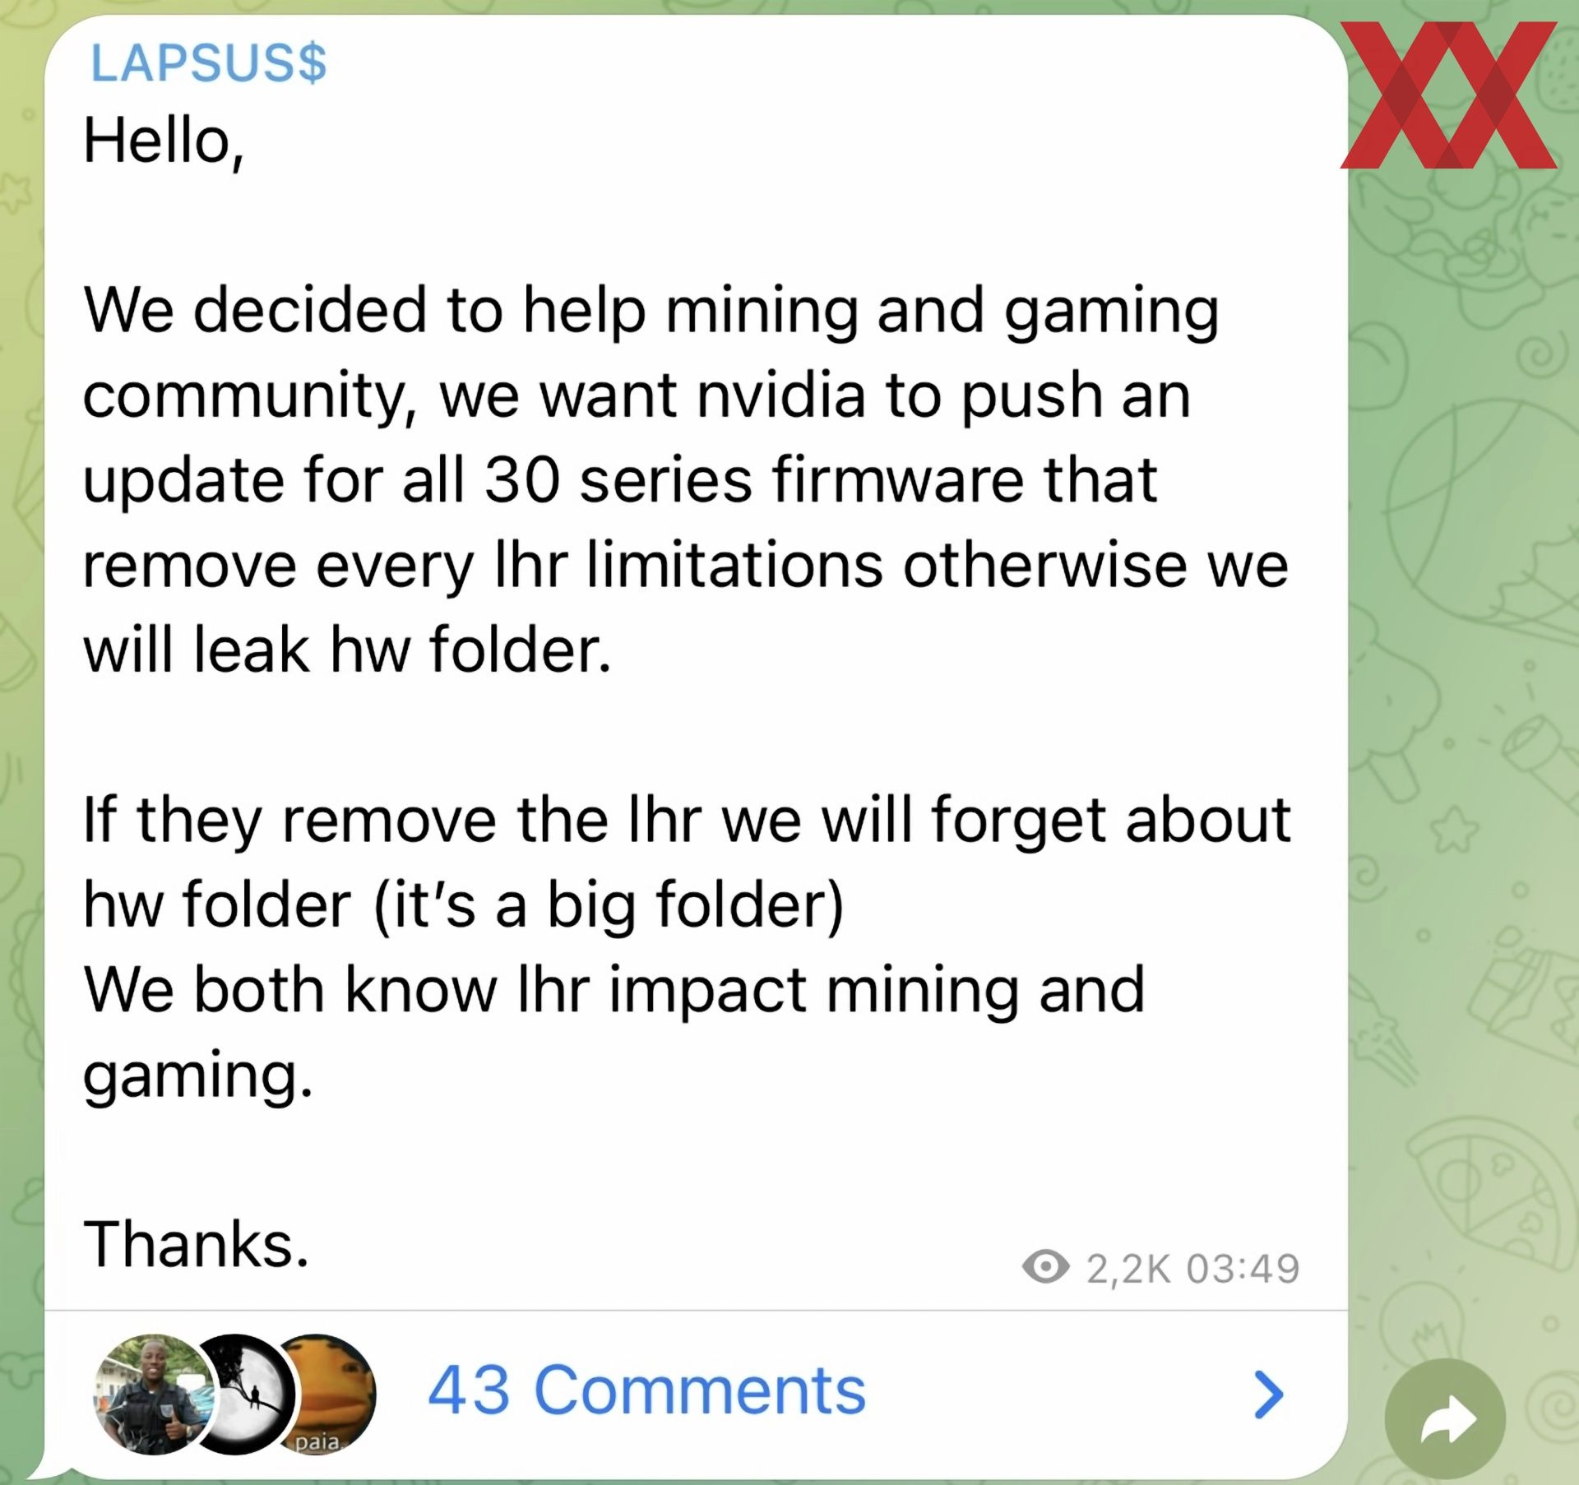Viewport: 1579px width, 1485px height.
Task: Click the 'We decided to help mining' paragraph
Action: (x=686, y=479)
